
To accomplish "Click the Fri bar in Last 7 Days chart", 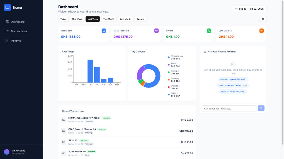I will (x=97, y=74).
